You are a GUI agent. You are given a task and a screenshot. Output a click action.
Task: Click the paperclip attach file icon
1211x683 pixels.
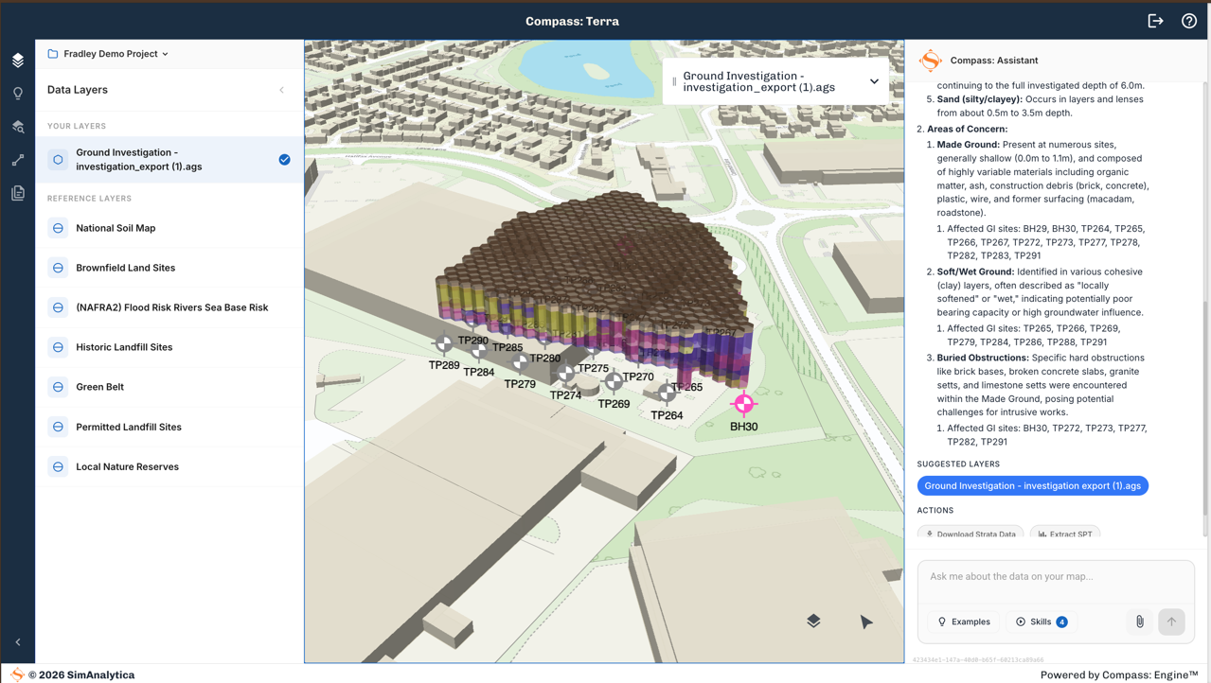[x=1140, y=622]
